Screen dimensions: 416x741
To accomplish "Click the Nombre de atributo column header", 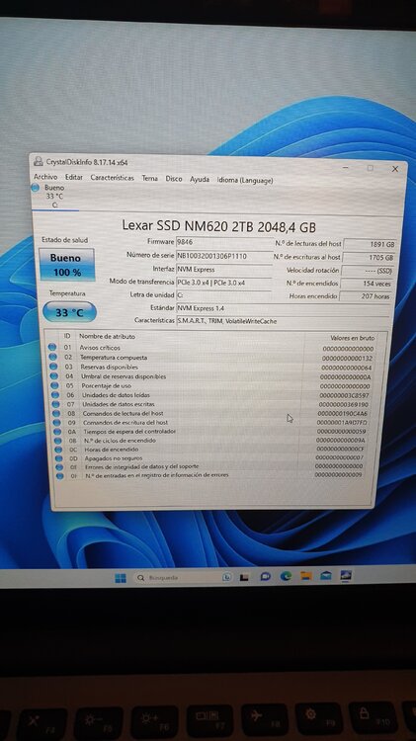I will tap(107, 337).
